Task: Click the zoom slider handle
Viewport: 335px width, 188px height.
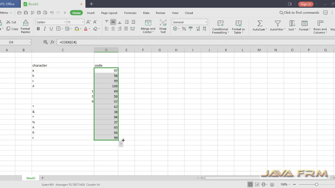Action: point(316,184)
